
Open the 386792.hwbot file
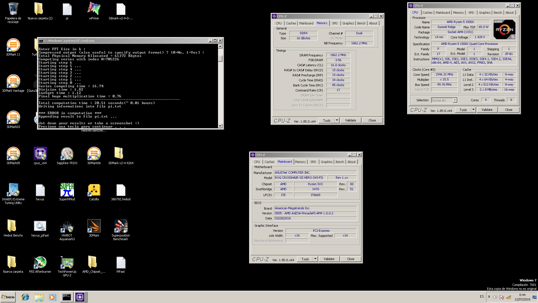click(121, 192)
